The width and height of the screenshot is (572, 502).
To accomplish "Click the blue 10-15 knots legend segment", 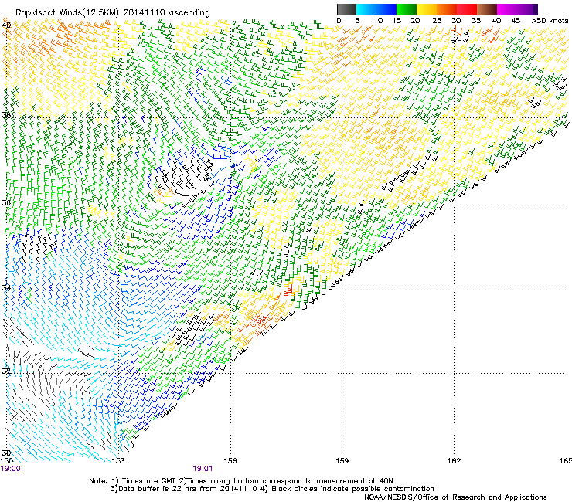I will coord(386,9).
